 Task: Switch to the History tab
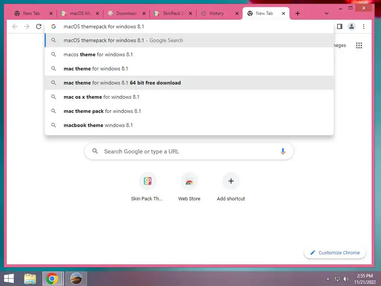click(216, 13)
